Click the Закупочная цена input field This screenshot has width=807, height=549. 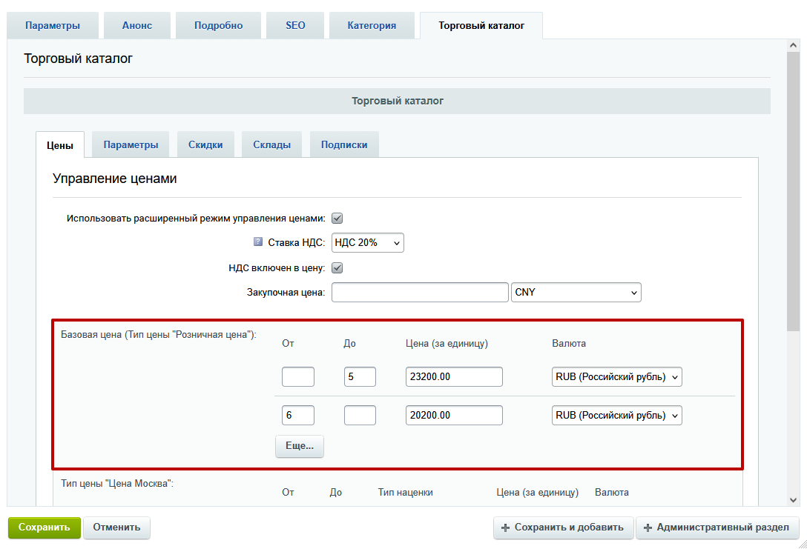[x=420, y=293]
